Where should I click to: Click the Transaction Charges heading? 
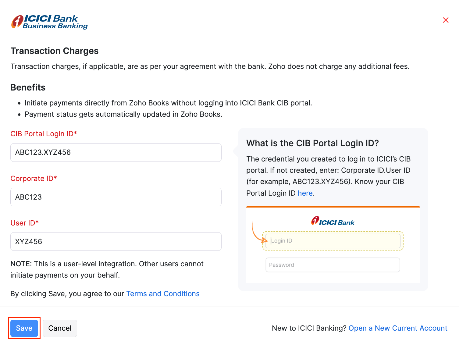[55, 51]
